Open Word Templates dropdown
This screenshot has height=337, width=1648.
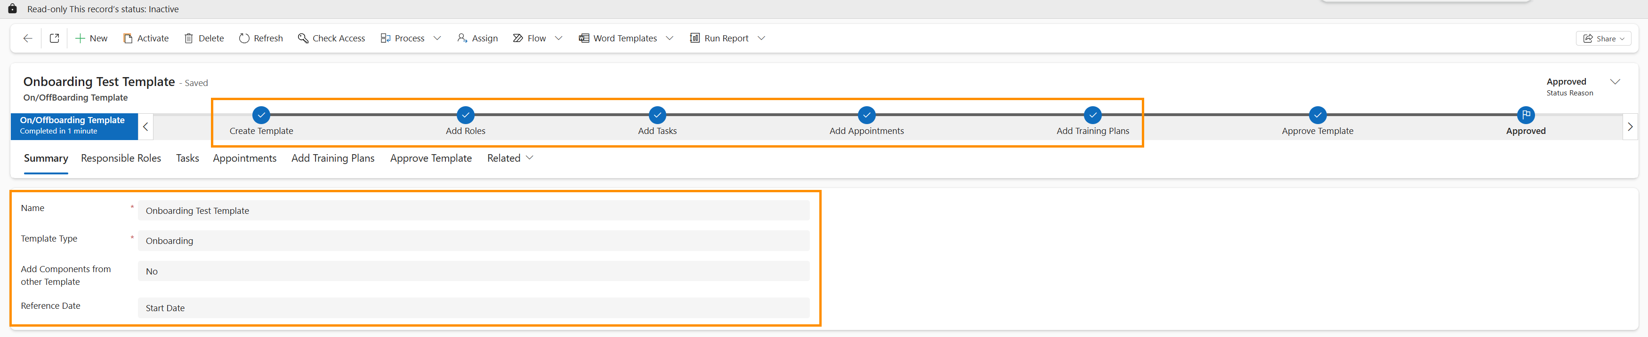pyautogui.click(x=669, y=38)
